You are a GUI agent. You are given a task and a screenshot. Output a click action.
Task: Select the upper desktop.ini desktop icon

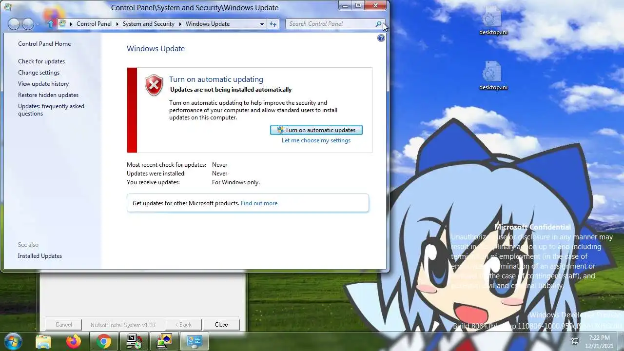493,21
